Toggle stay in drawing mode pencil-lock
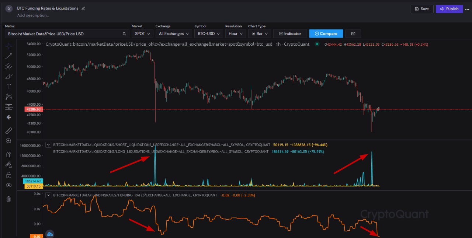The image size is (472, 238). pos(9,165)
